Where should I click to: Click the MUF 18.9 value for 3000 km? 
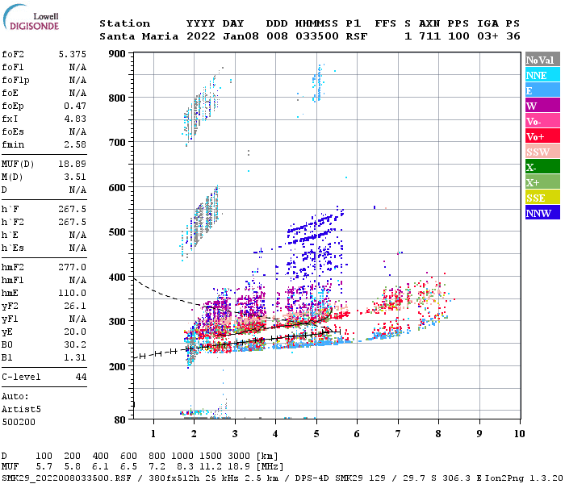pos(239,467)
